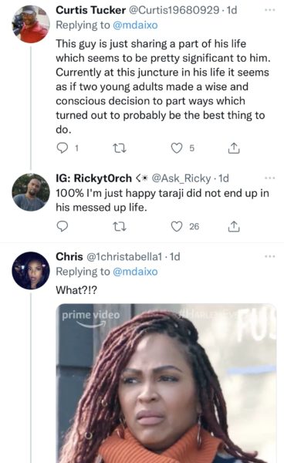Image resolution: width=284 pixels, height=463 pixels.
Task: Open the more options menu on Chris's tweet
Action: click(x=270, y=256)
